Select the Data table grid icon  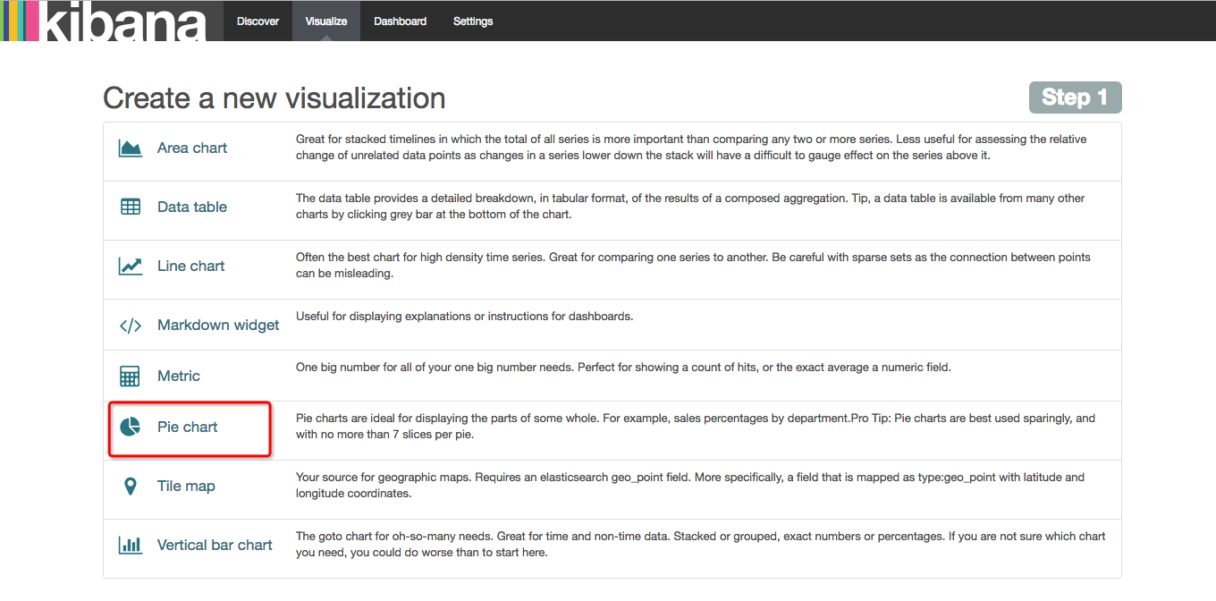click(x=131, y=207)
